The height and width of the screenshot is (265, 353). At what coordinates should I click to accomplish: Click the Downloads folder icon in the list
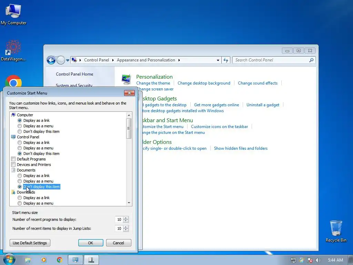(x=13, y=192)
